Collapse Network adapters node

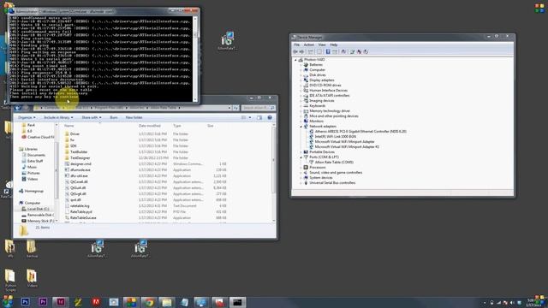(x=301, y=127)
